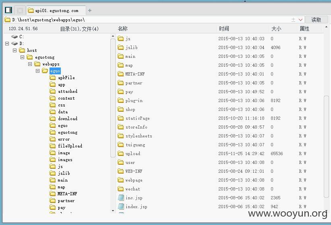The height and width of the screenshot is (225, 331).
Task: Open the META-INF folder icon in file list
Action: [x=120, y=74]
